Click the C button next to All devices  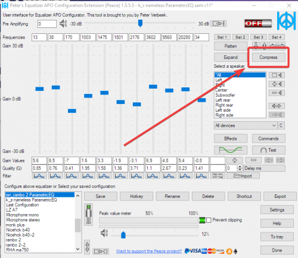tap(281, 125)
